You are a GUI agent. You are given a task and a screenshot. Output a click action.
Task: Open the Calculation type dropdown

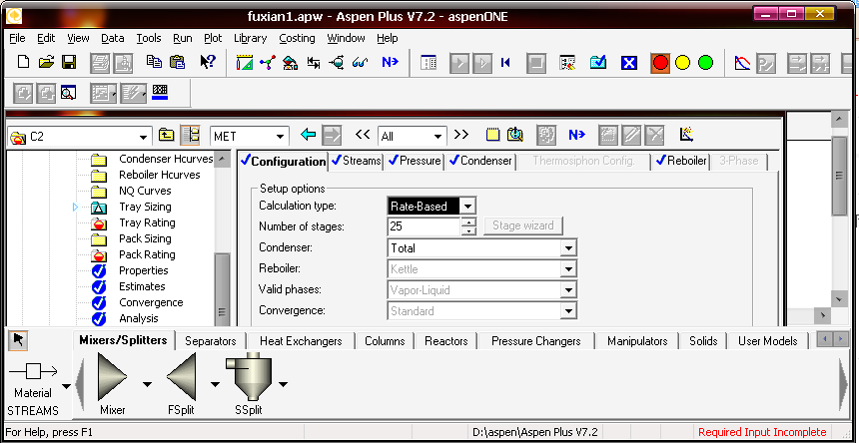(x=468, y=207)
